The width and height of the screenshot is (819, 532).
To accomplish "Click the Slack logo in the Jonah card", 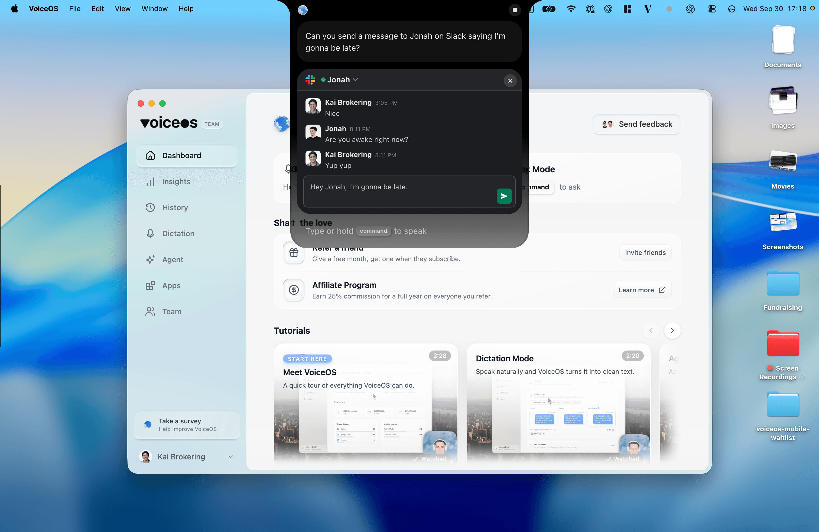I will 310,79.
